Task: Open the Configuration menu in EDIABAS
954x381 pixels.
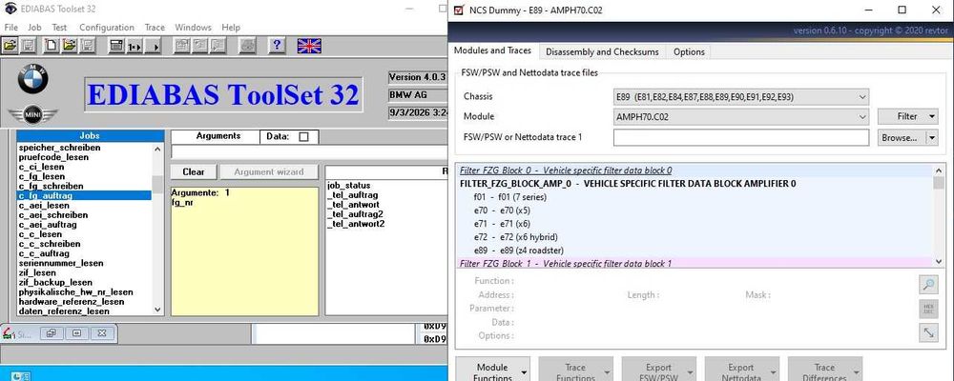Action: pos(107,28)
